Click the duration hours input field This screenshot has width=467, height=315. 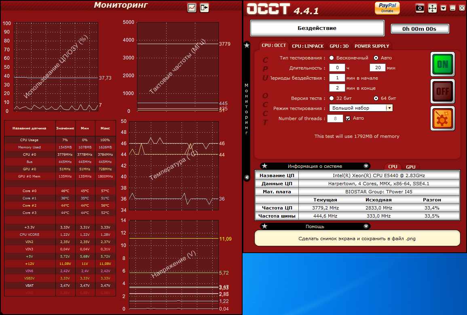point(337,68)
